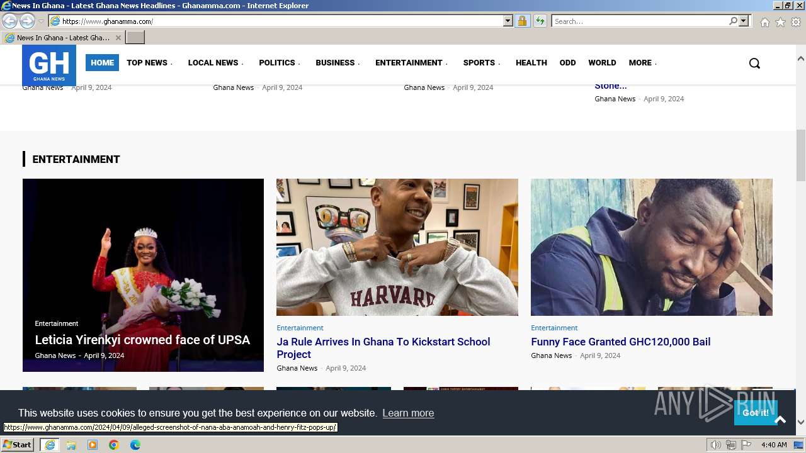The height and width of the screenshot is (453, 806).
Task: Expand the POLITICS menu
Action: 280,63
